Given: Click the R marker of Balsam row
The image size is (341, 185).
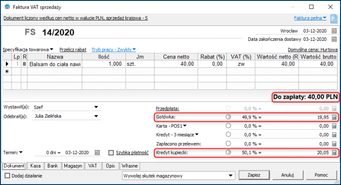Looking at the screenshot, I should click(x=24, y=64).
